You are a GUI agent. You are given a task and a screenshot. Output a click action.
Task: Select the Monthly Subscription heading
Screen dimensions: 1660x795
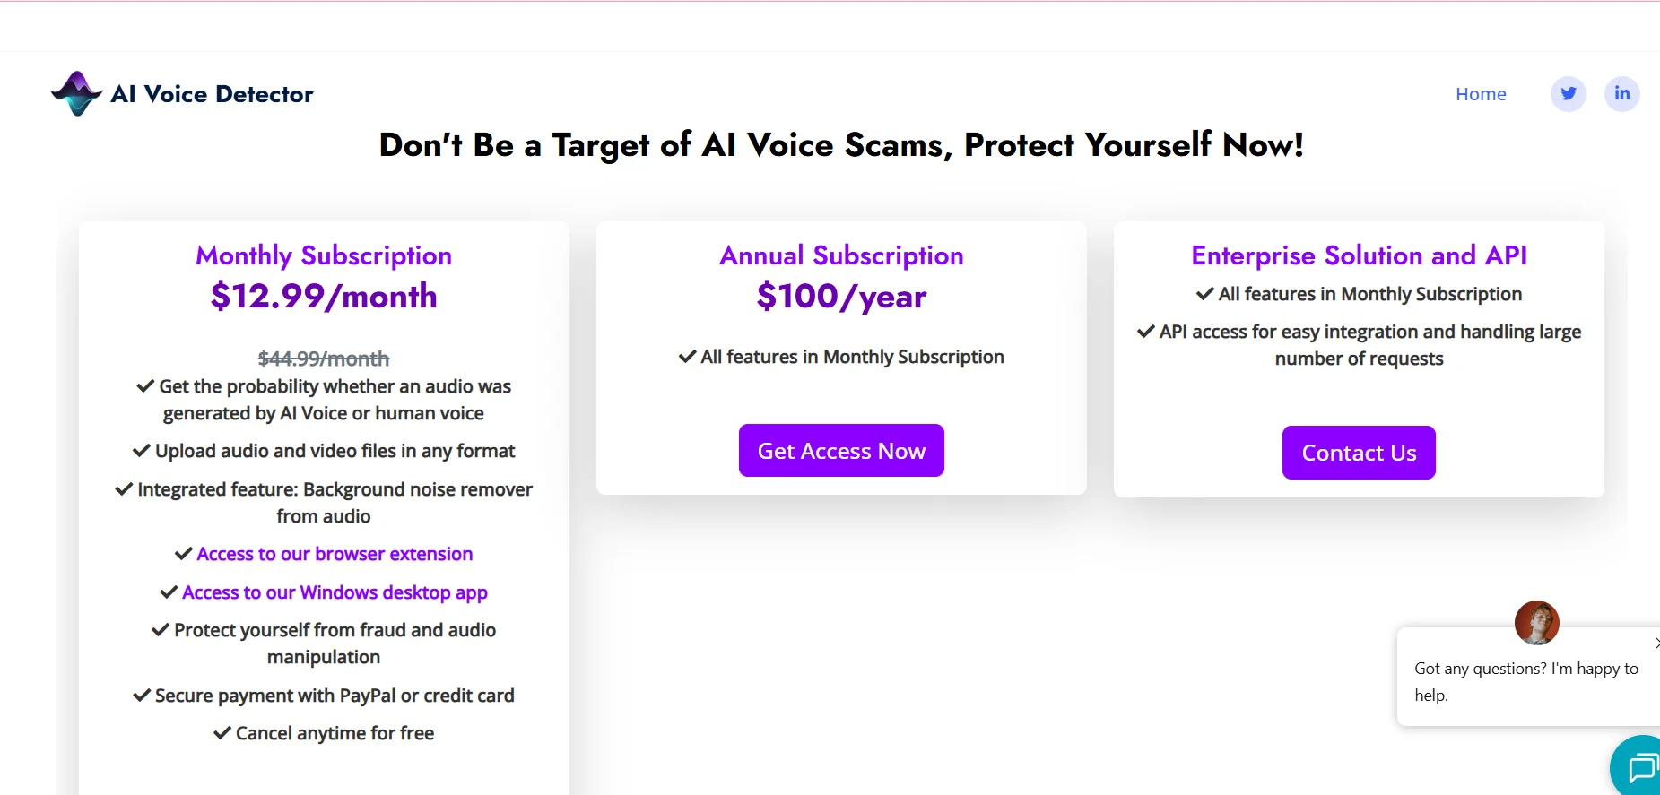323,255
